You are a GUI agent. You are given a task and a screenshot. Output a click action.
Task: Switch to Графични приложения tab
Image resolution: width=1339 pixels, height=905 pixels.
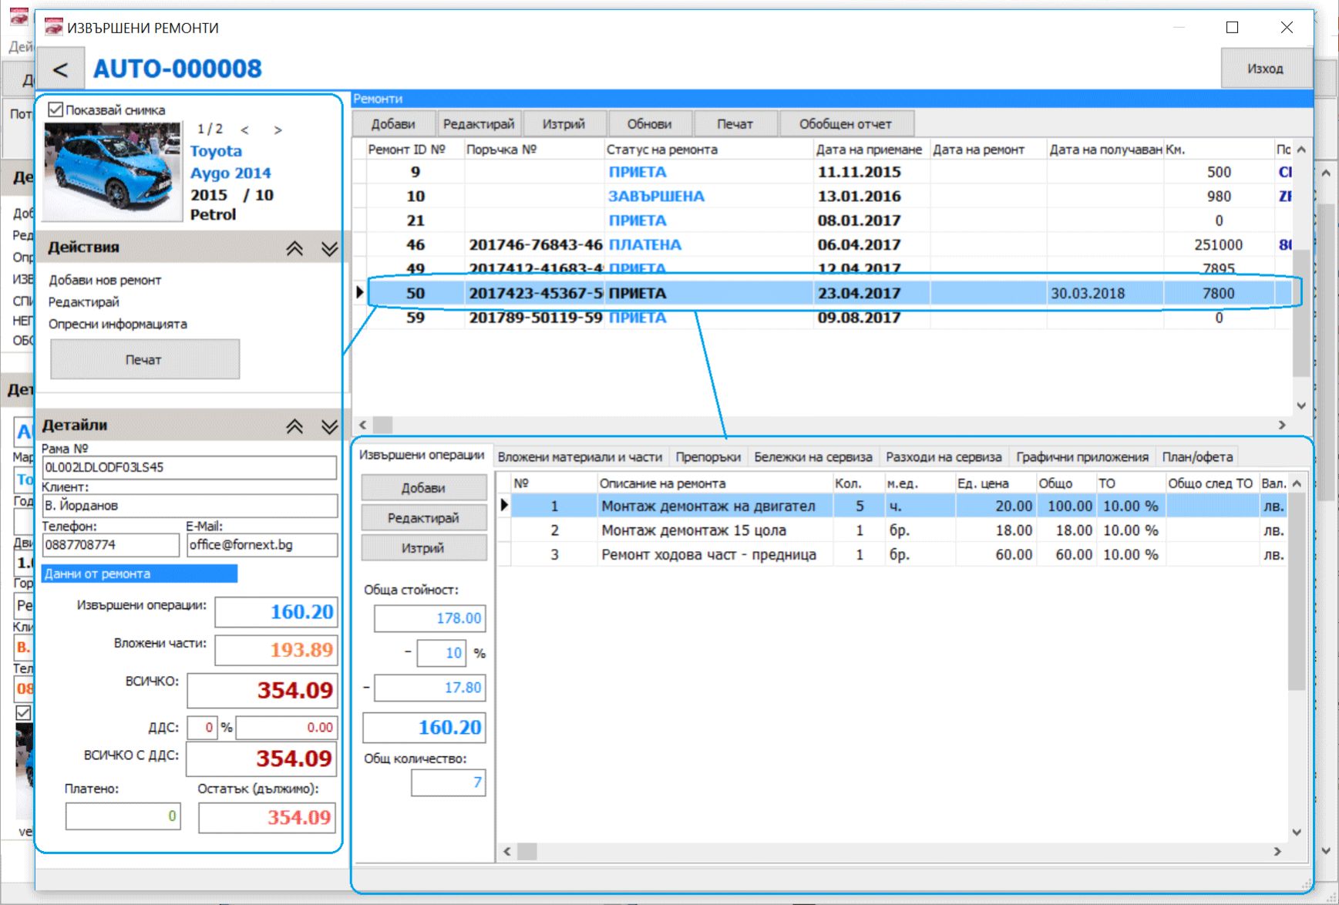tap(1082, 457)
